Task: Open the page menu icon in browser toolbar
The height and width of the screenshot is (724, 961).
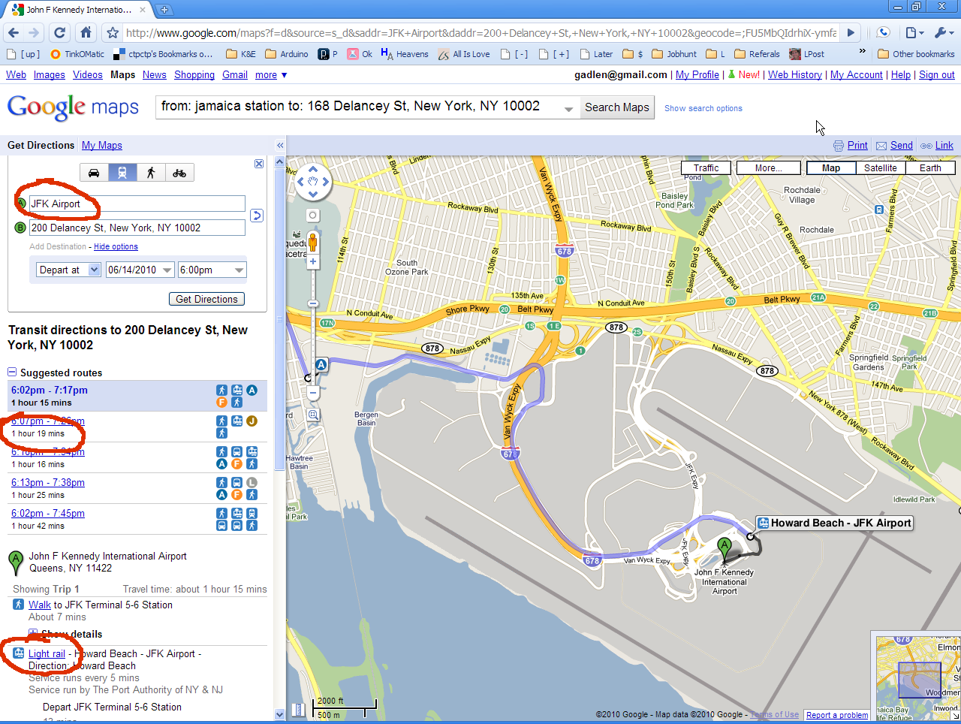Action: click(x=914, y=32)
